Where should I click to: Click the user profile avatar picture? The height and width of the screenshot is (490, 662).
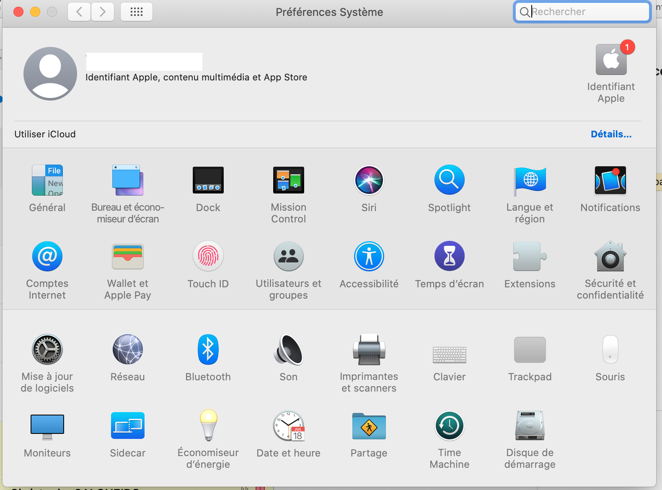[x=50, y=74]
